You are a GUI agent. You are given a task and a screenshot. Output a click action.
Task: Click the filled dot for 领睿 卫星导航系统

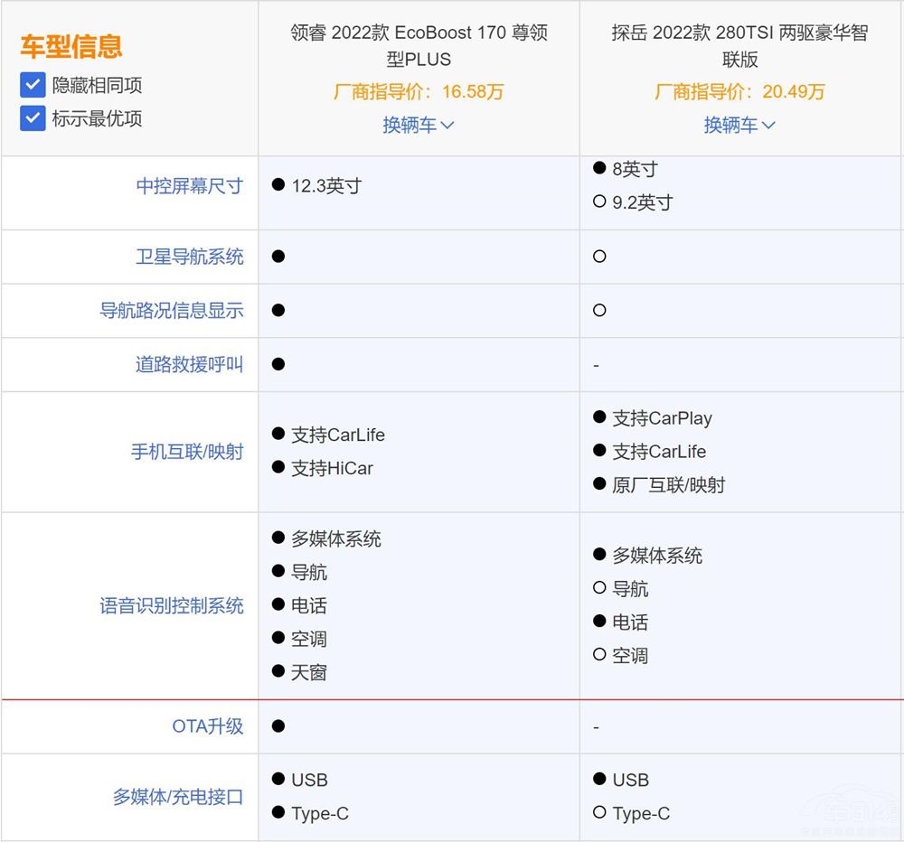click(x=278, y=257)
